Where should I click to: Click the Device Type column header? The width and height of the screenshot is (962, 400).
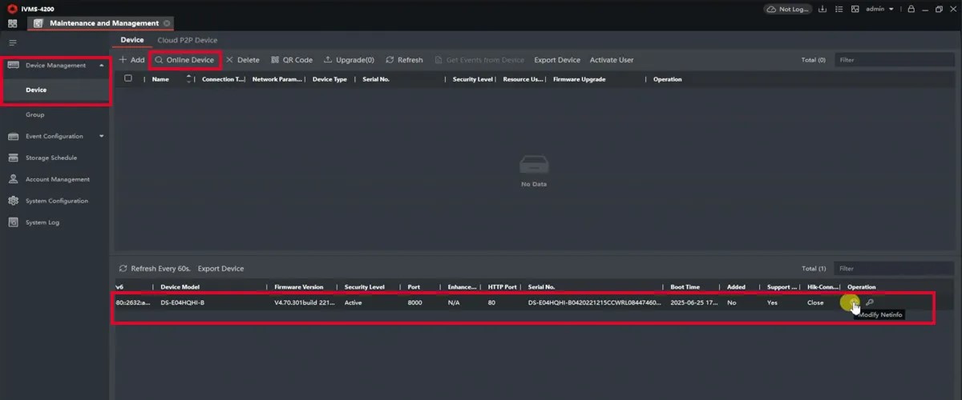(x=329, y=79)
